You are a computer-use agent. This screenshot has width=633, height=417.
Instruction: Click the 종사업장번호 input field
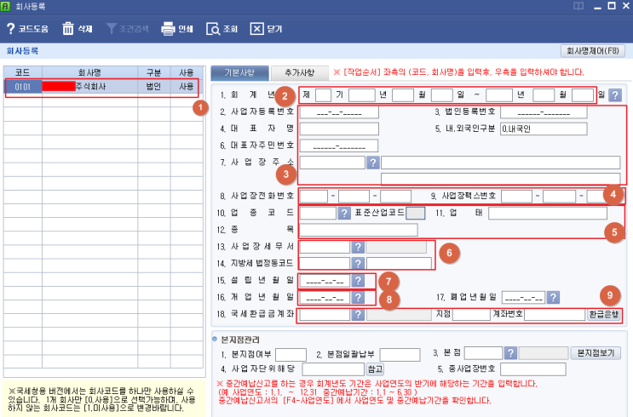532,369
